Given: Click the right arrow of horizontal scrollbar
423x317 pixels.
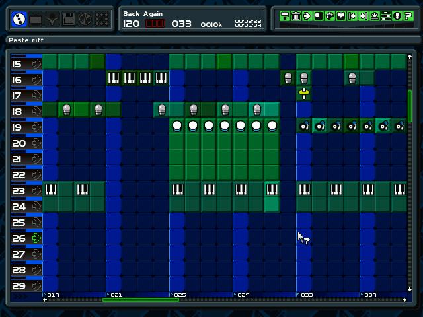Looking at the screenshot, I should point(404,300).
